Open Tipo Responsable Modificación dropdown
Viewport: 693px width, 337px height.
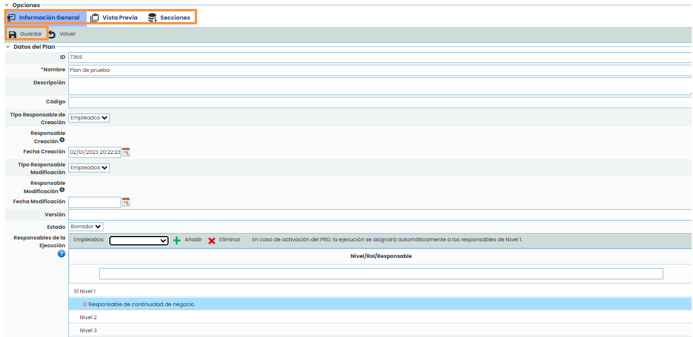pyautogui.click(x=89, y=168)
